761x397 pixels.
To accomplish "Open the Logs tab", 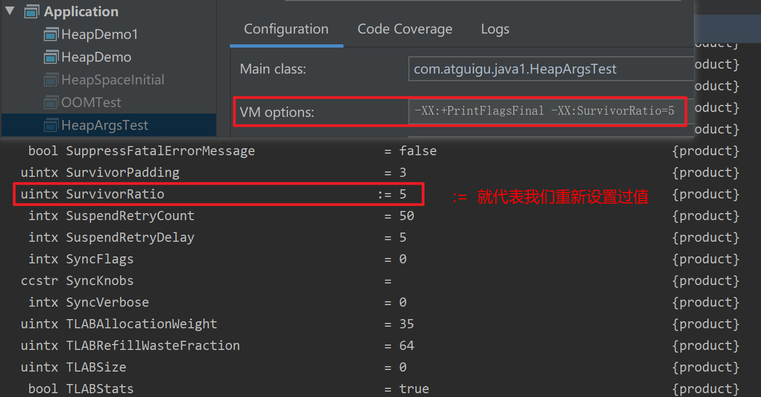I will (495, 29).
